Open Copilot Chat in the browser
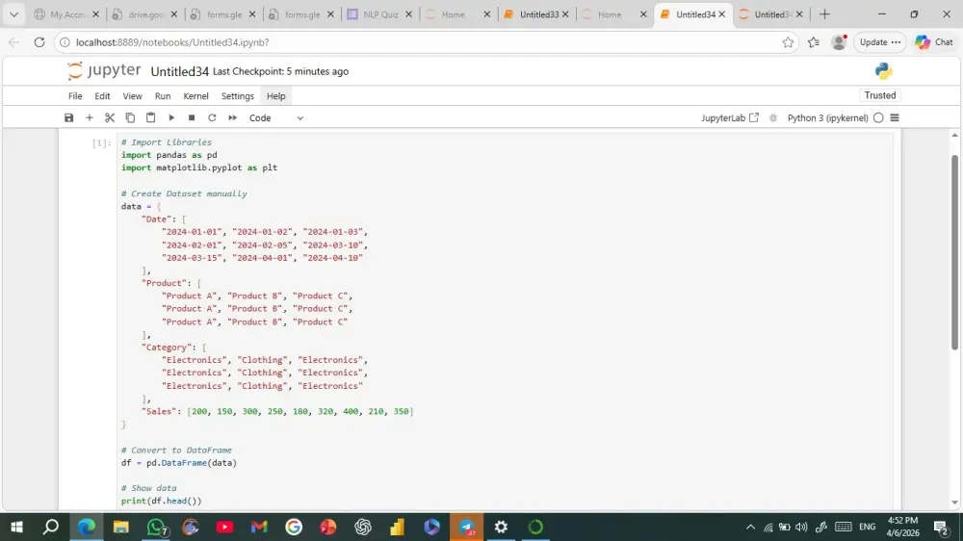Screen dimensions: 963x541 pos(934,42)
